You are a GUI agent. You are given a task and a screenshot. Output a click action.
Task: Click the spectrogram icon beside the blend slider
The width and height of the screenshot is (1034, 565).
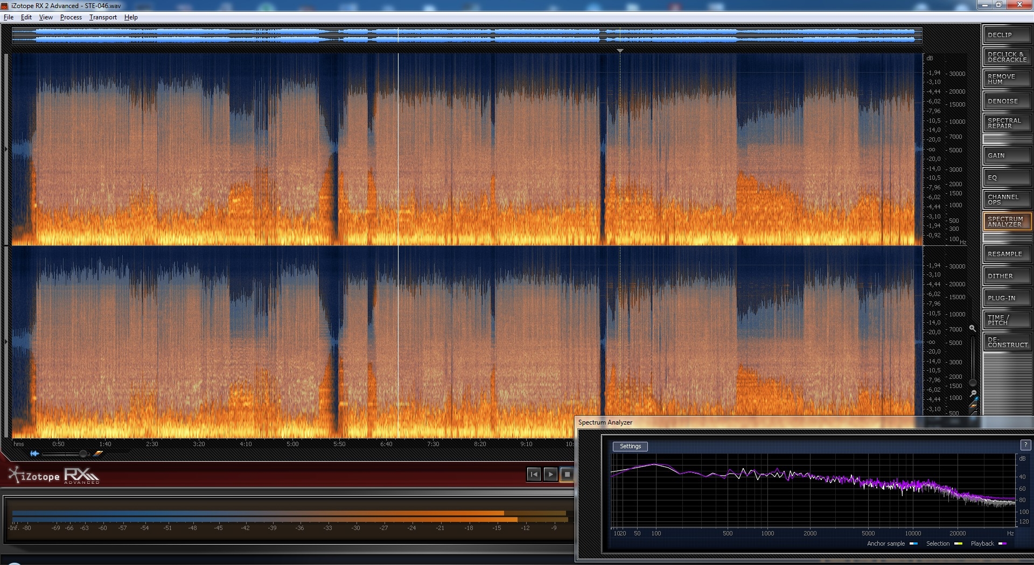coord(97,454)
